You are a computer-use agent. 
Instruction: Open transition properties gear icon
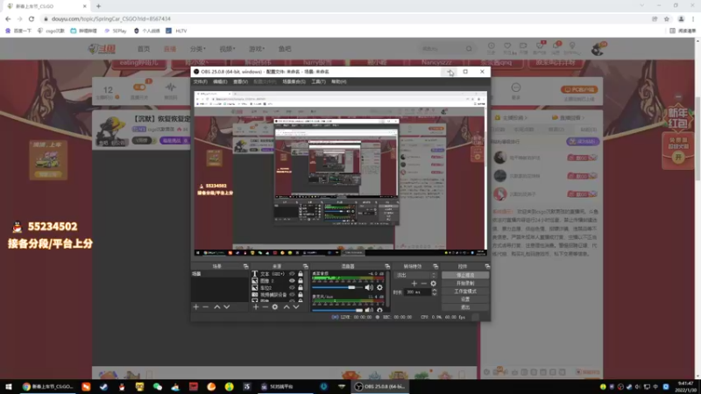[433, 283]
